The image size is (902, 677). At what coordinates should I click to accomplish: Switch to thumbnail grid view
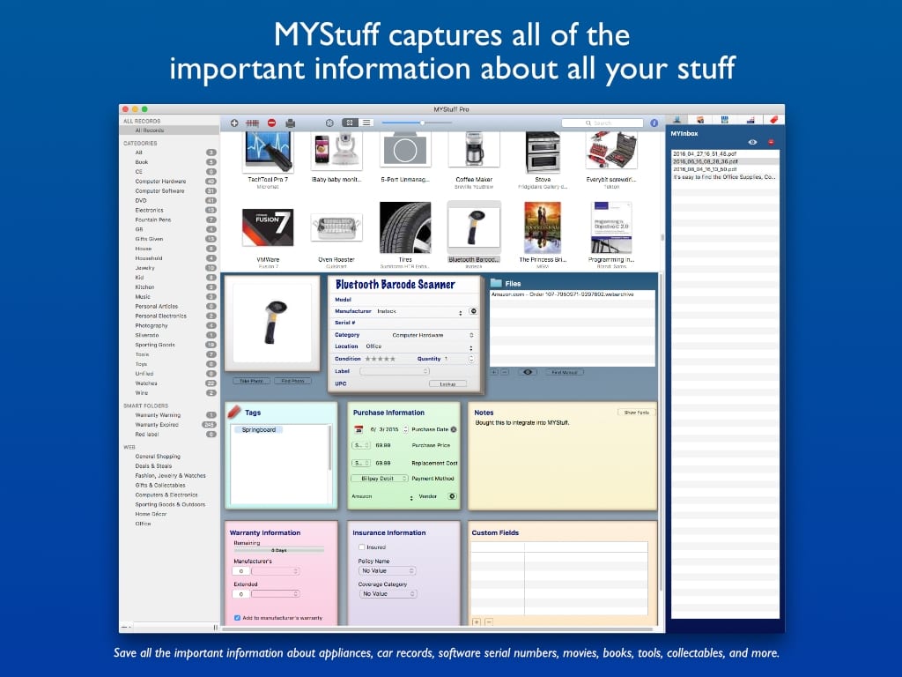pos(350,123)
